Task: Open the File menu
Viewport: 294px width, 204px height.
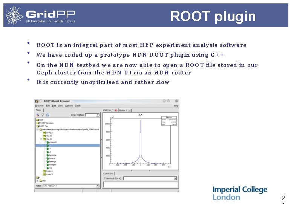Action: tap(48, 106)
